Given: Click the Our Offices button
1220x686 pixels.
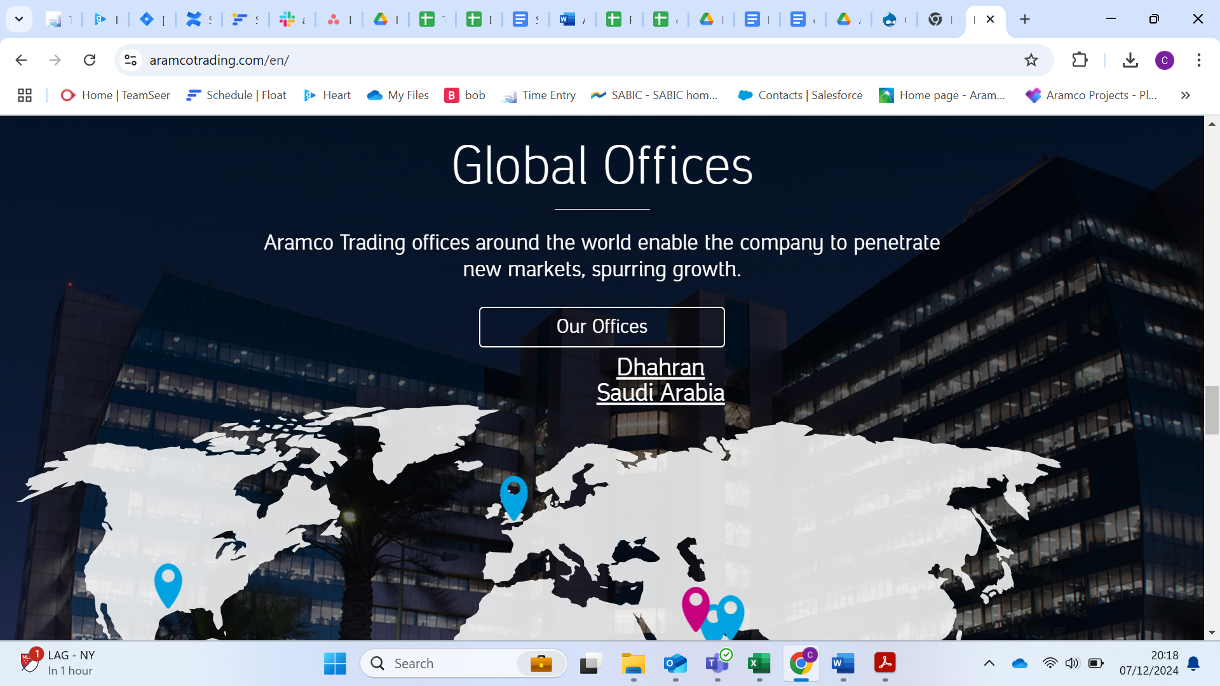Looking at the screenshot, I should pyautogui.click(x=602, y=326).
